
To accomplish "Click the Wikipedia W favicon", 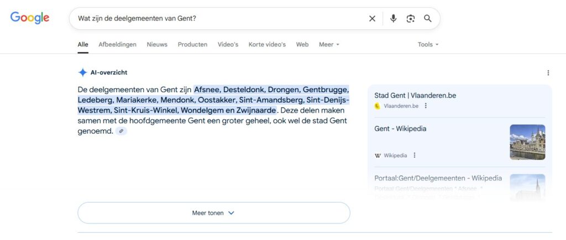I will [378, 156].
